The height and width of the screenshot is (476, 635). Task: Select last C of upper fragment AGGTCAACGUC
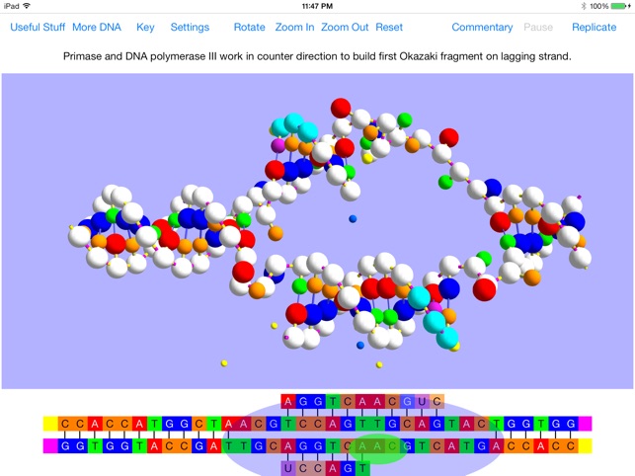[437, 401]
